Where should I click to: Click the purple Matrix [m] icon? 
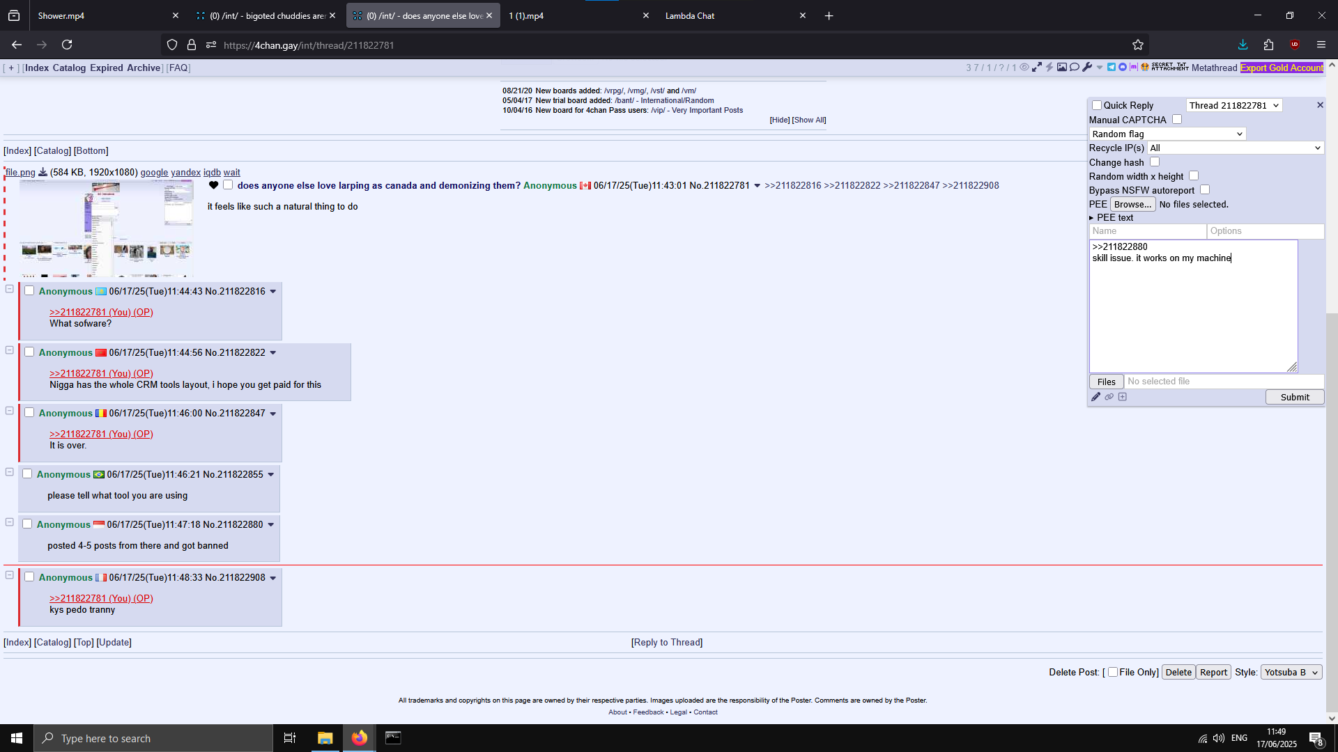point(1134,68)
